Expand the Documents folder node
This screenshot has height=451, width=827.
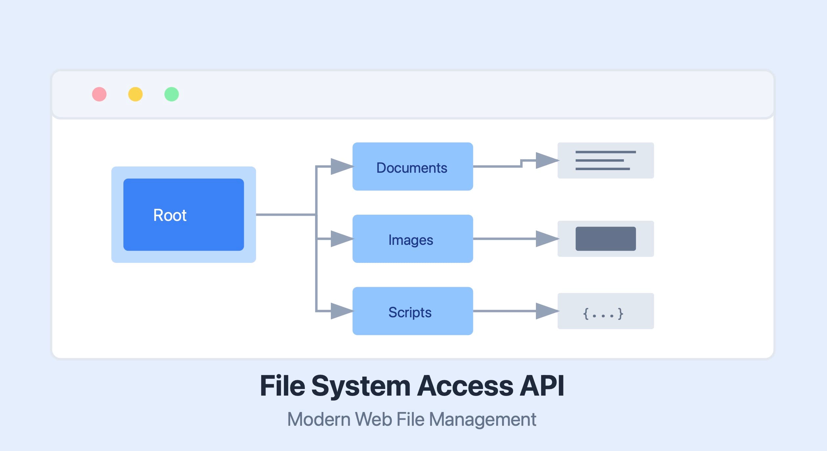pyautogui.click(x=413, y=167)
